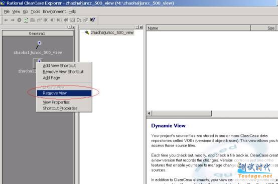Choose View Properties in context menu

56,102
